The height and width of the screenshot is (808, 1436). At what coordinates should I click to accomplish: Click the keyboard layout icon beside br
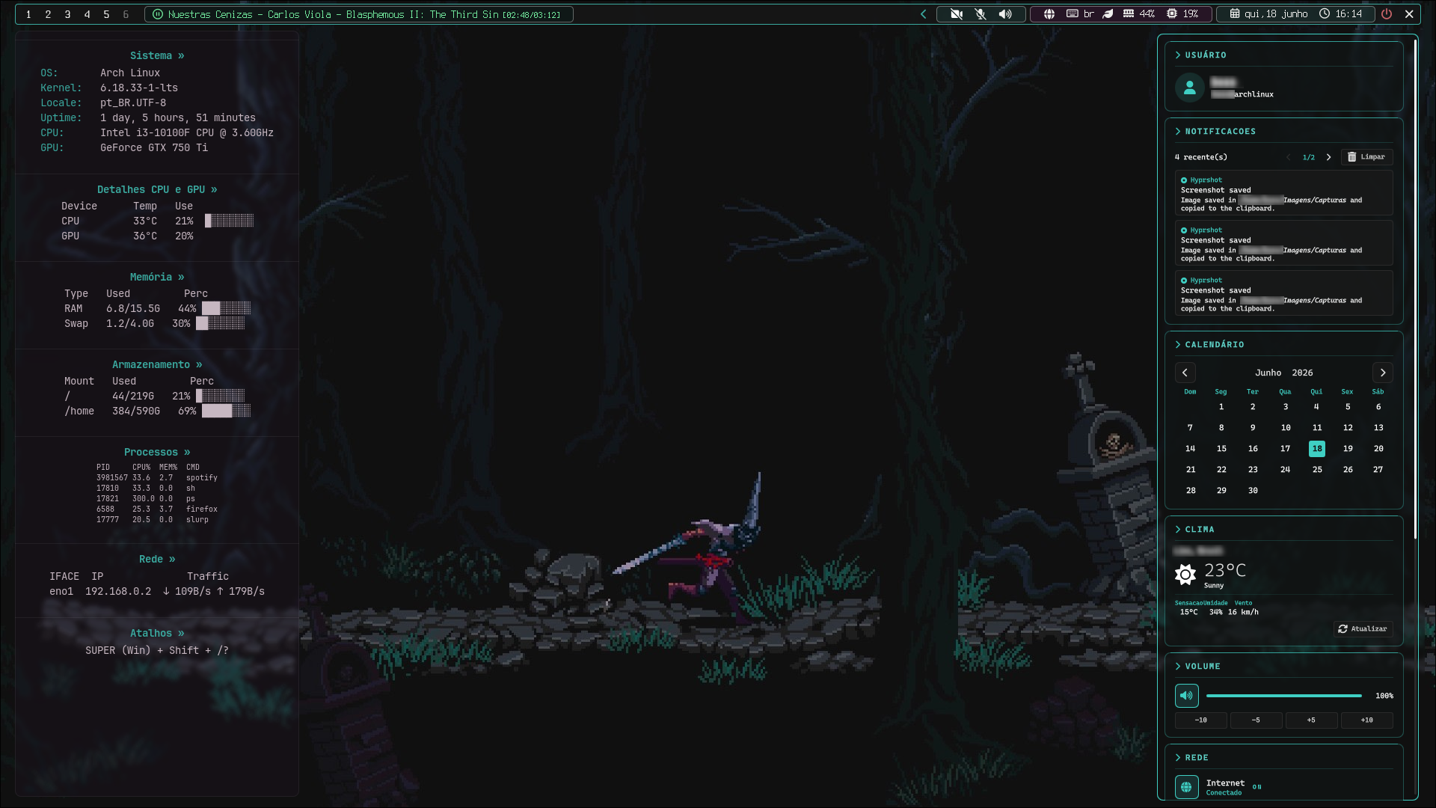1072,14
